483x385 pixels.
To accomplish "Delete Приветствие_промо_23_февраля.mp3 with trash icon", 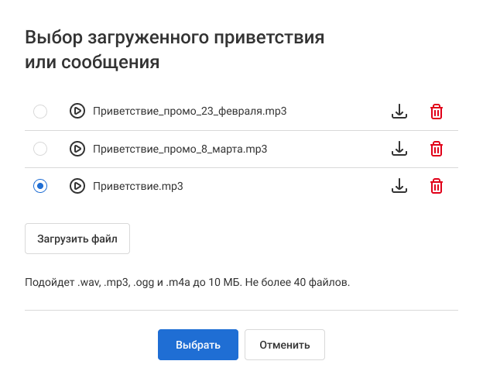I will click(437, 112).
